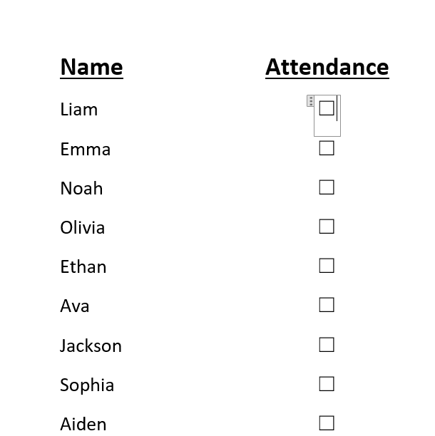435x436 pixels.
Task: Click on the name Sophia
Action: 87,385
